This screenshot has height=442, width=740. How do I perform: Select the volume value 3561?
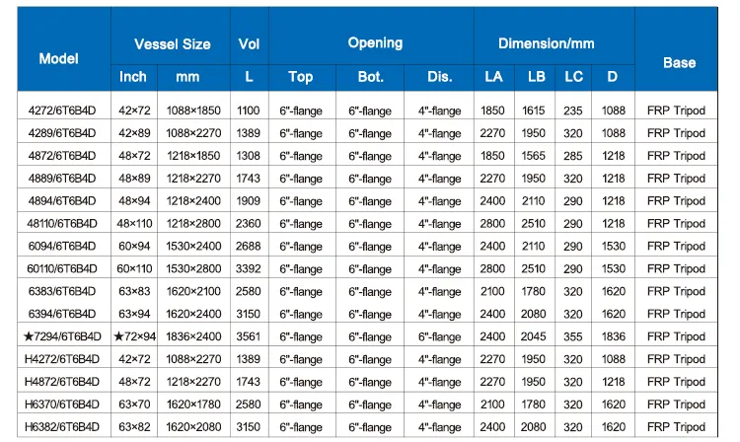(x=249, y=336)
